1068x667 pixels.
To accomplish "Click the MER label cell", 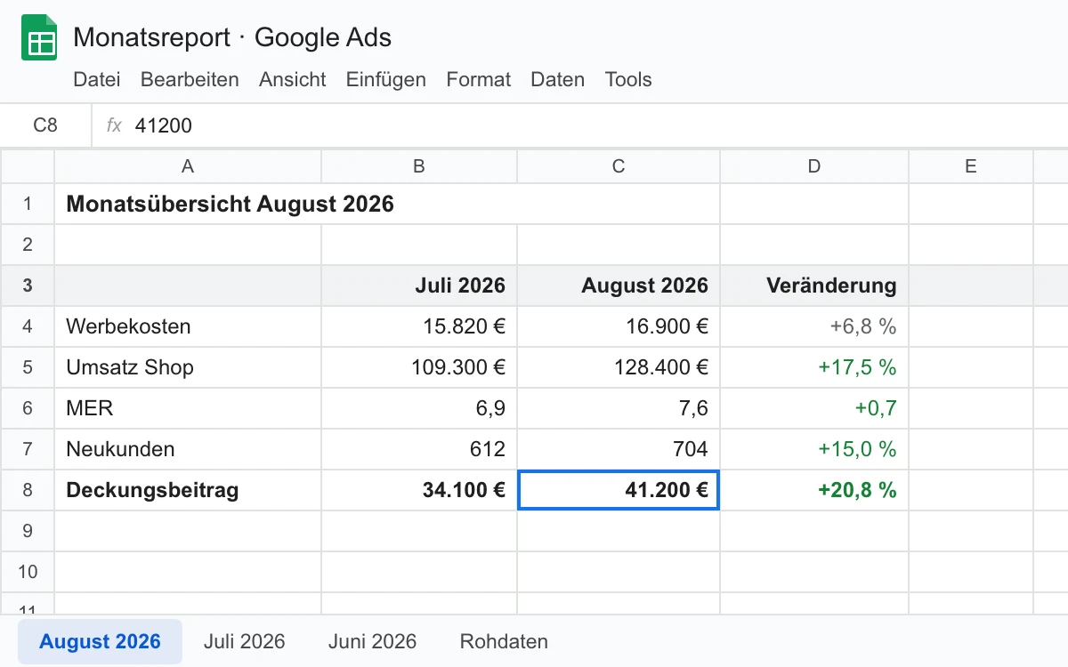I will point(188,408).
